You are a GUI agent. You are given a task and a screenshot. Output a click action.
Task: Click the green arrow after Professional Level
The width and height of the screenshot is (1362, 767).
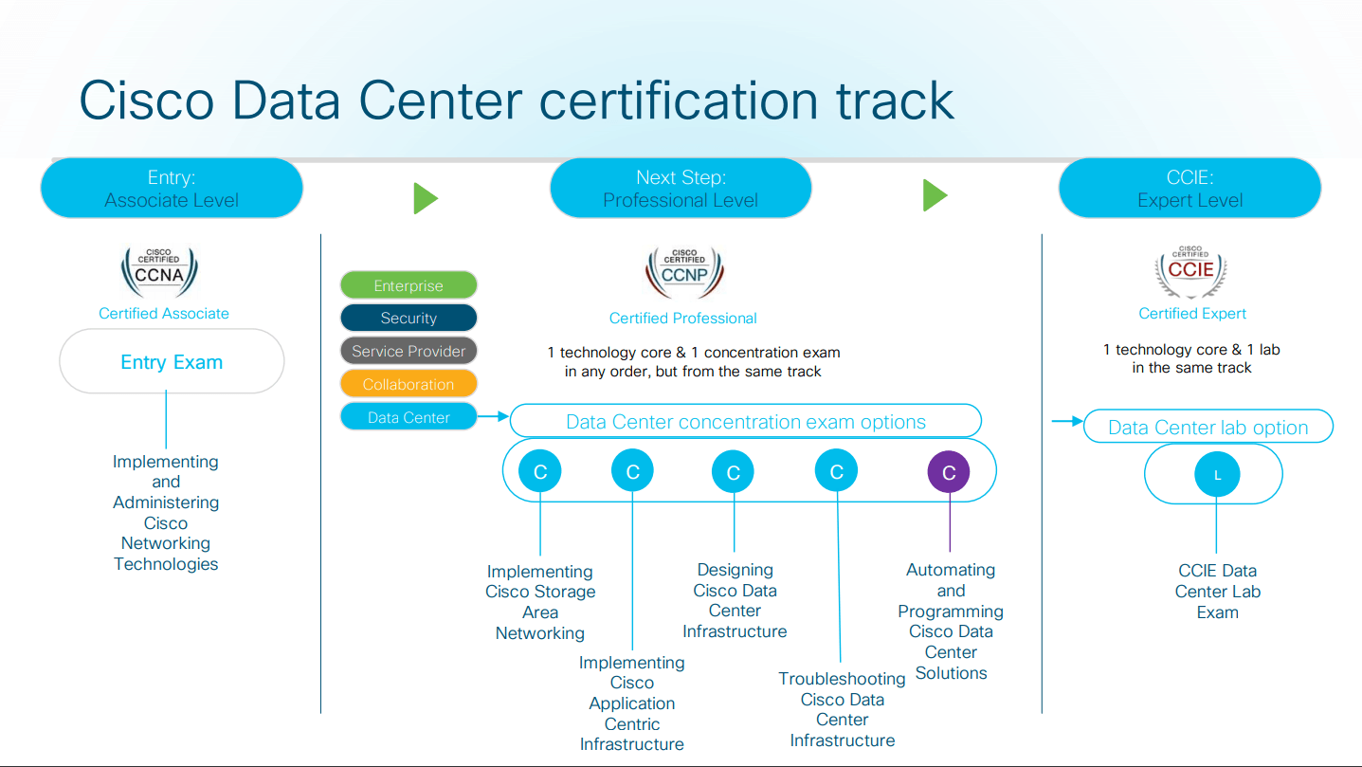click(935, 195)
